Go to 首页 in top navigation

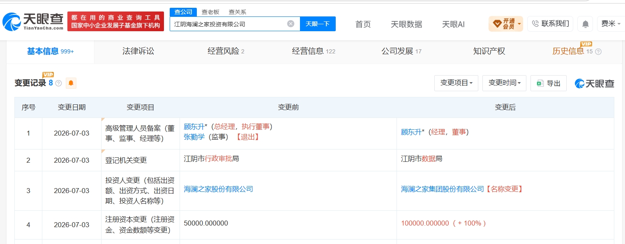(363, 24)
